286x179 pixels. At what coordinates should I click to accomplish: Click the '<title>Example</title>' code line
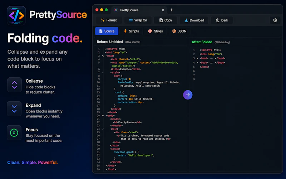tap(125, 69)
